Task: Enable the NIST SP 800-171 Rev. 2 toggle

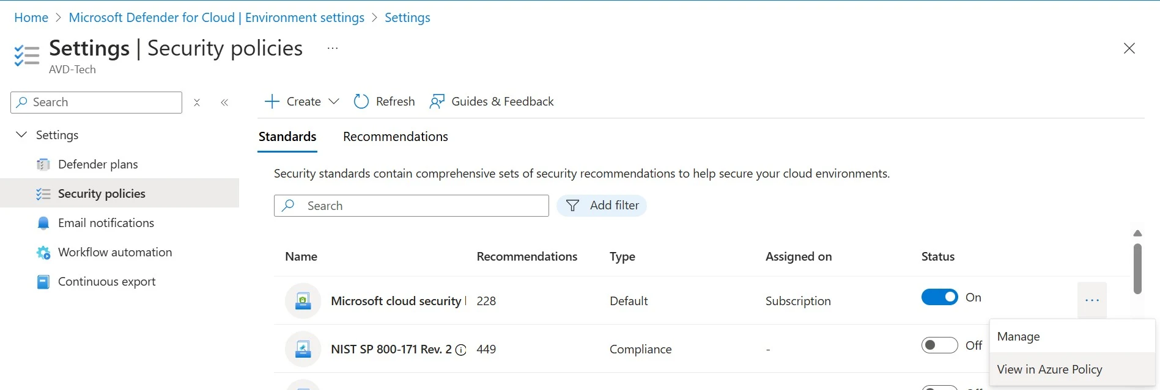Action: pyautogui.click(x=939, y=345)
